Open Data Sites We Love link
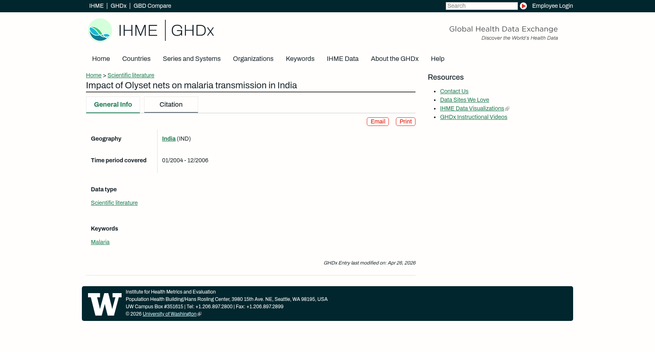This screenshot has width=655, height=352. pos(465,100)
